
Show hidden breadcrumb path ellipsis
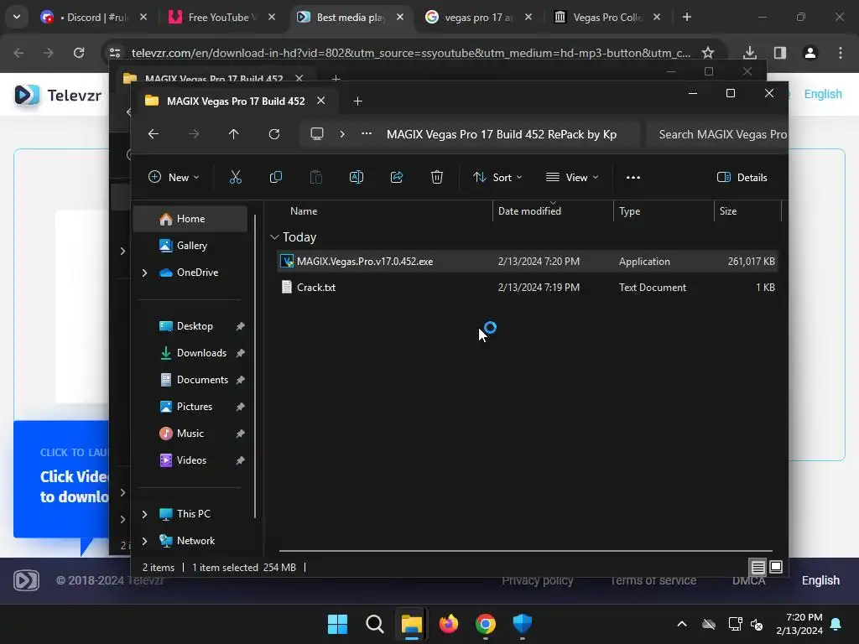tap(367, 133)
